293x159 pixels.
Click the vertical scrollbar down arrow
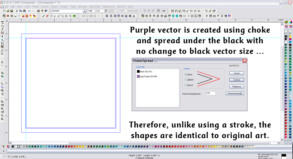(x=282, y=139)
